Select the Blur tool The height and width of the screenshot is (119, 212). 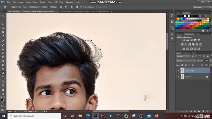[x=3, y=65]
